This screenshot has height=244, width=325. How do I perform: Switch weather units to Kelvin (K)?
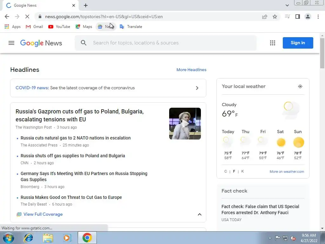tap(242, 171)
